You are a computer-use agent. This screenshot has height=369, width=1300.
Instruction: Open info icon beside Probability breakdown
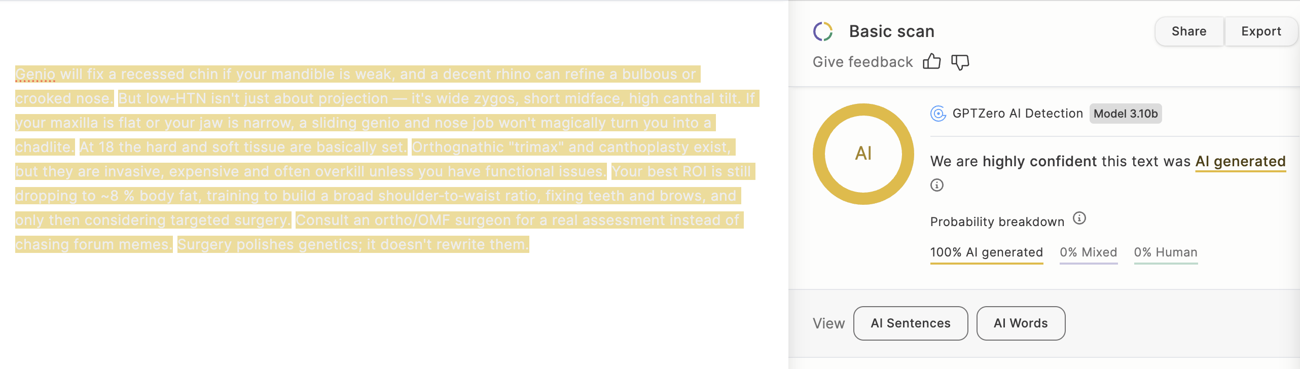click(1079, 218)
